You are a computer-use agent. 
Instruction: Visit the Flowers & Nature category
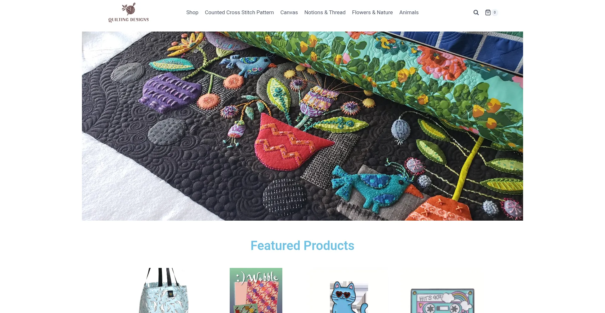click(x=372, y=13)
